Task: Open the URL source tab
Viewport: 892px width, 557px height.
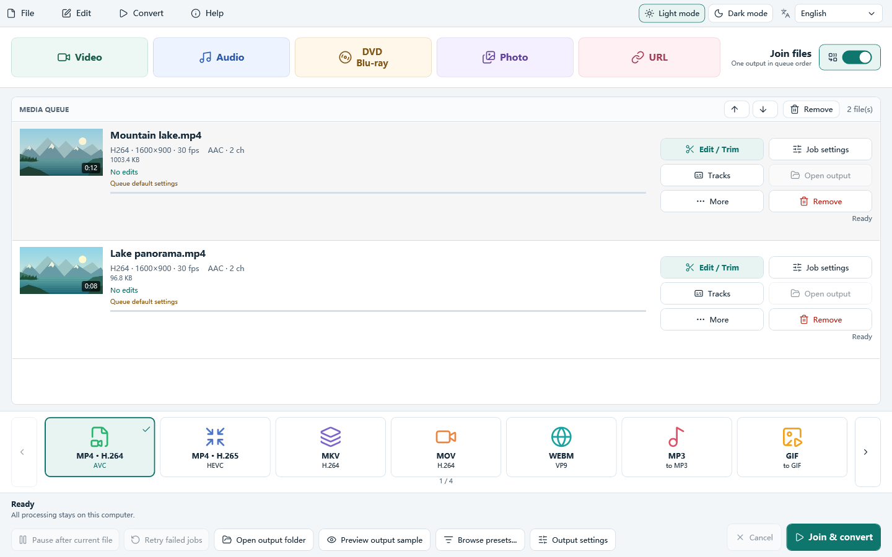Action: click(x=649, y=58)
